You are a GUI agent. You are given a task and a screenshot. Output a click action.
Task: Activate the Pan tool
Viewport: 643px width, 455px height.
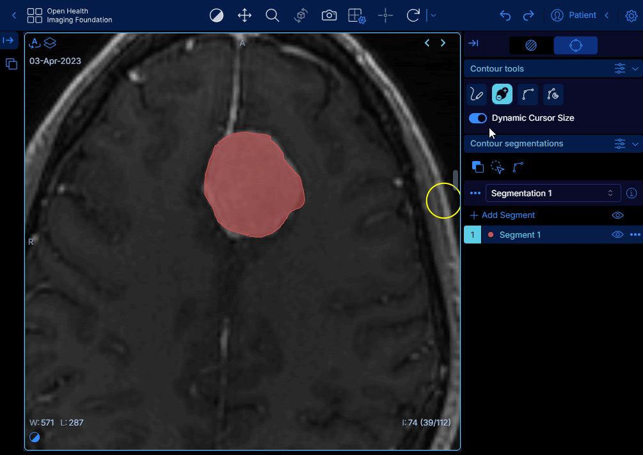[244, 15]
